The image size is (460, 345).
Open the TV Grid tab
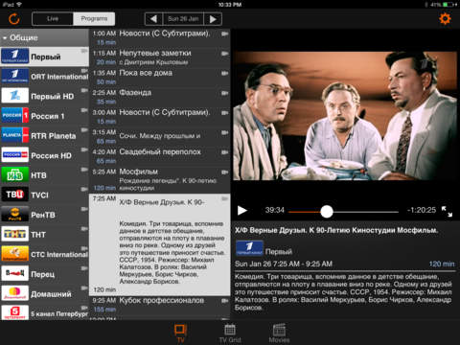coord(230,333)
